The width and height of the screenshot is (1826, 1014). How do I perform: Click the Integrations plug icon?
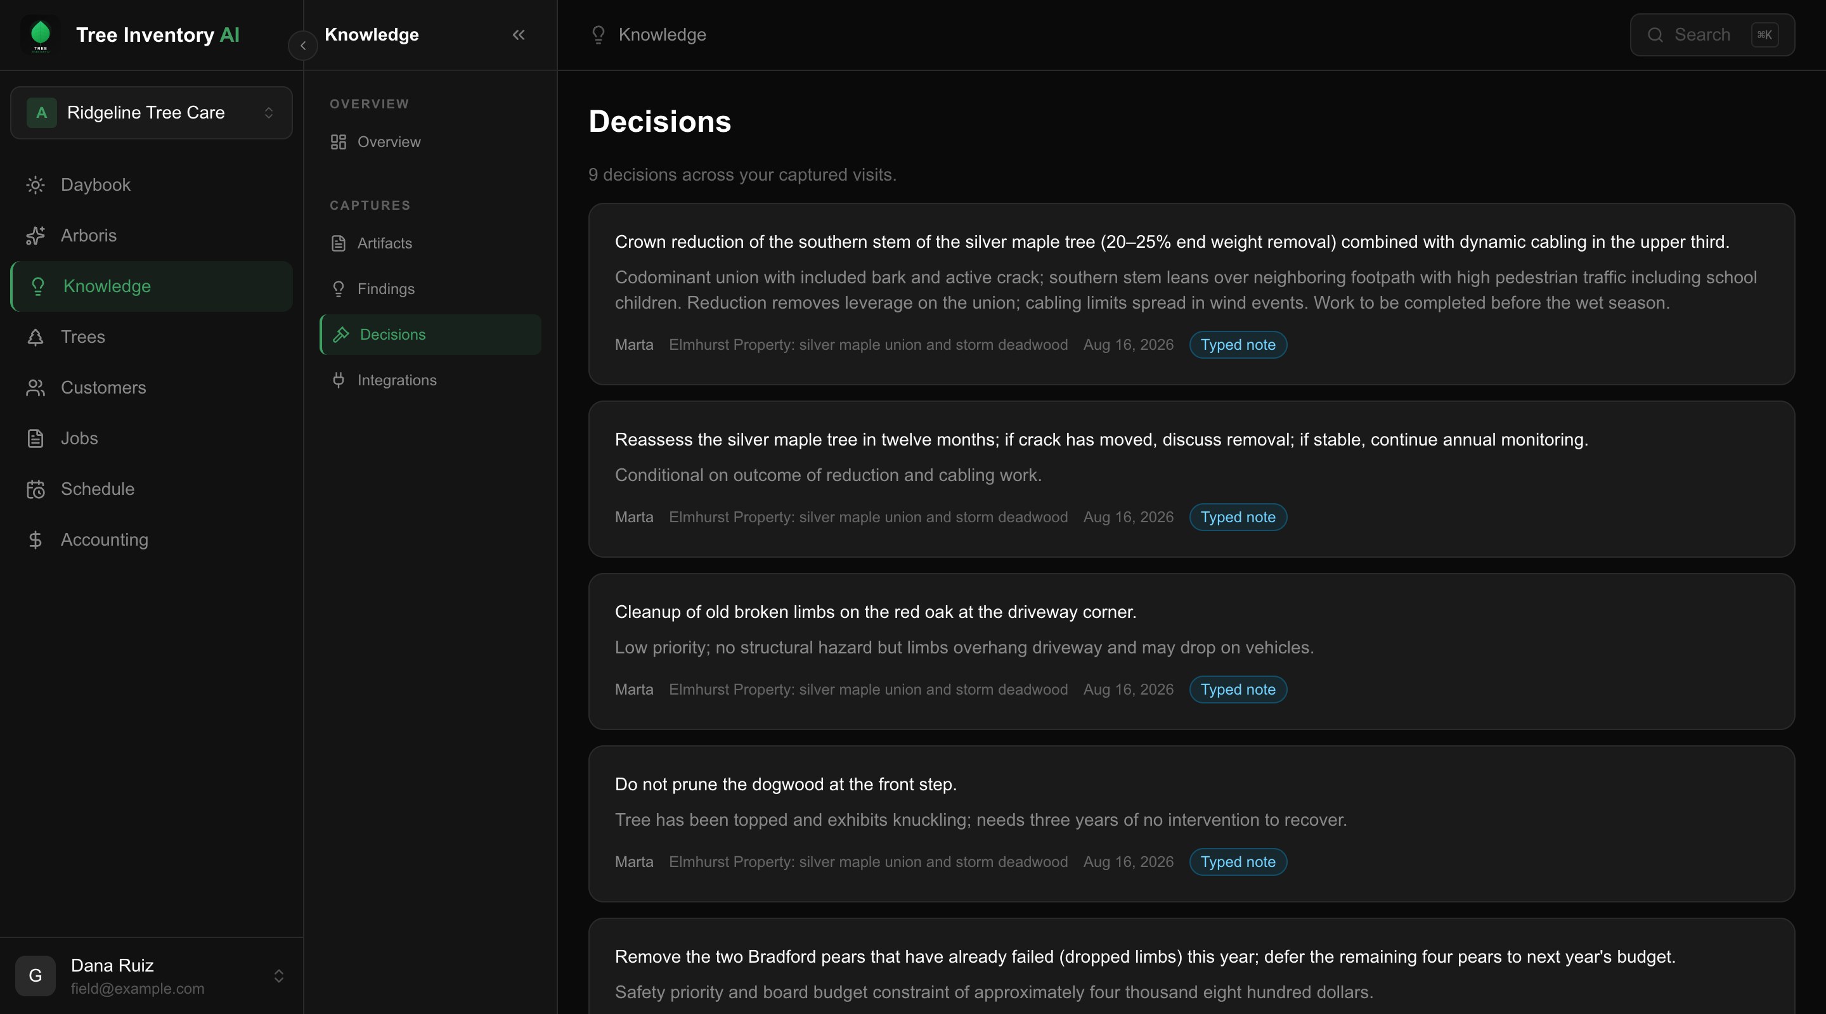tap(338, 380)
